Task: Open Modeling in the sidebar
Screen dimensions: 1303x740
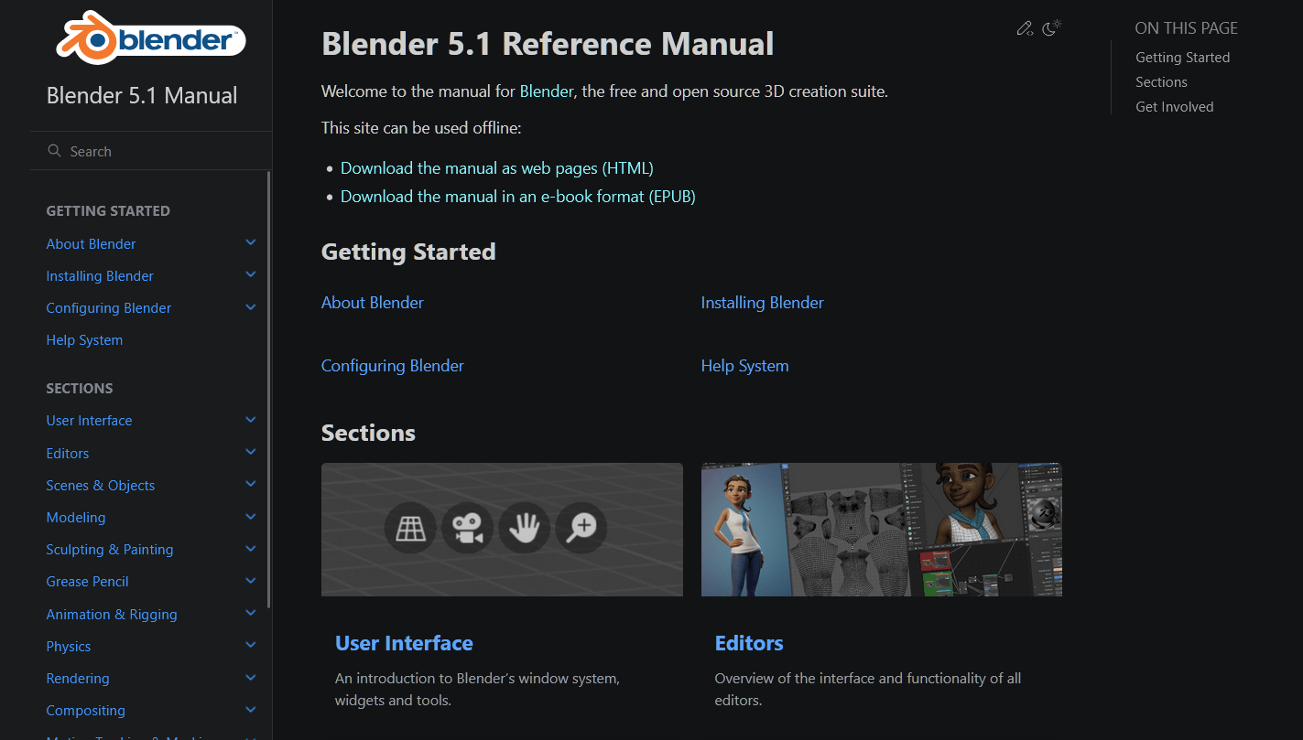Action: click(76, 518)
